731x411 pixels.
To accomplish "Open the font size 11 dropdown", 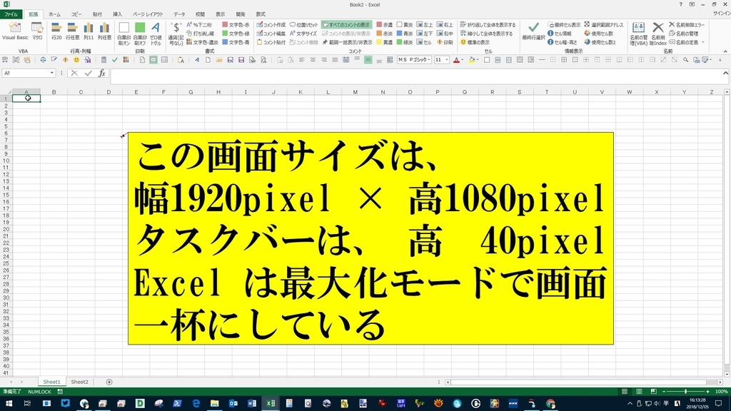I will tap(447, 60).
